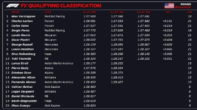Click Kick Sauber team for Valtteri Bottas

tap(52, 87)
